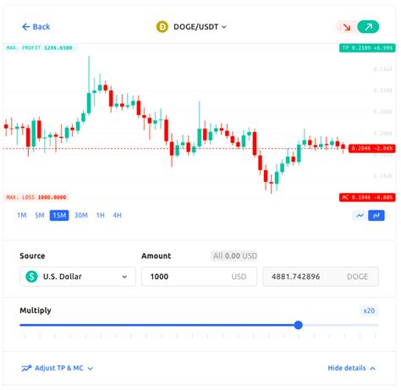Click the Dogecoin coin icon
The height and width of the screenshot is (390, 401).
(162, 27)
